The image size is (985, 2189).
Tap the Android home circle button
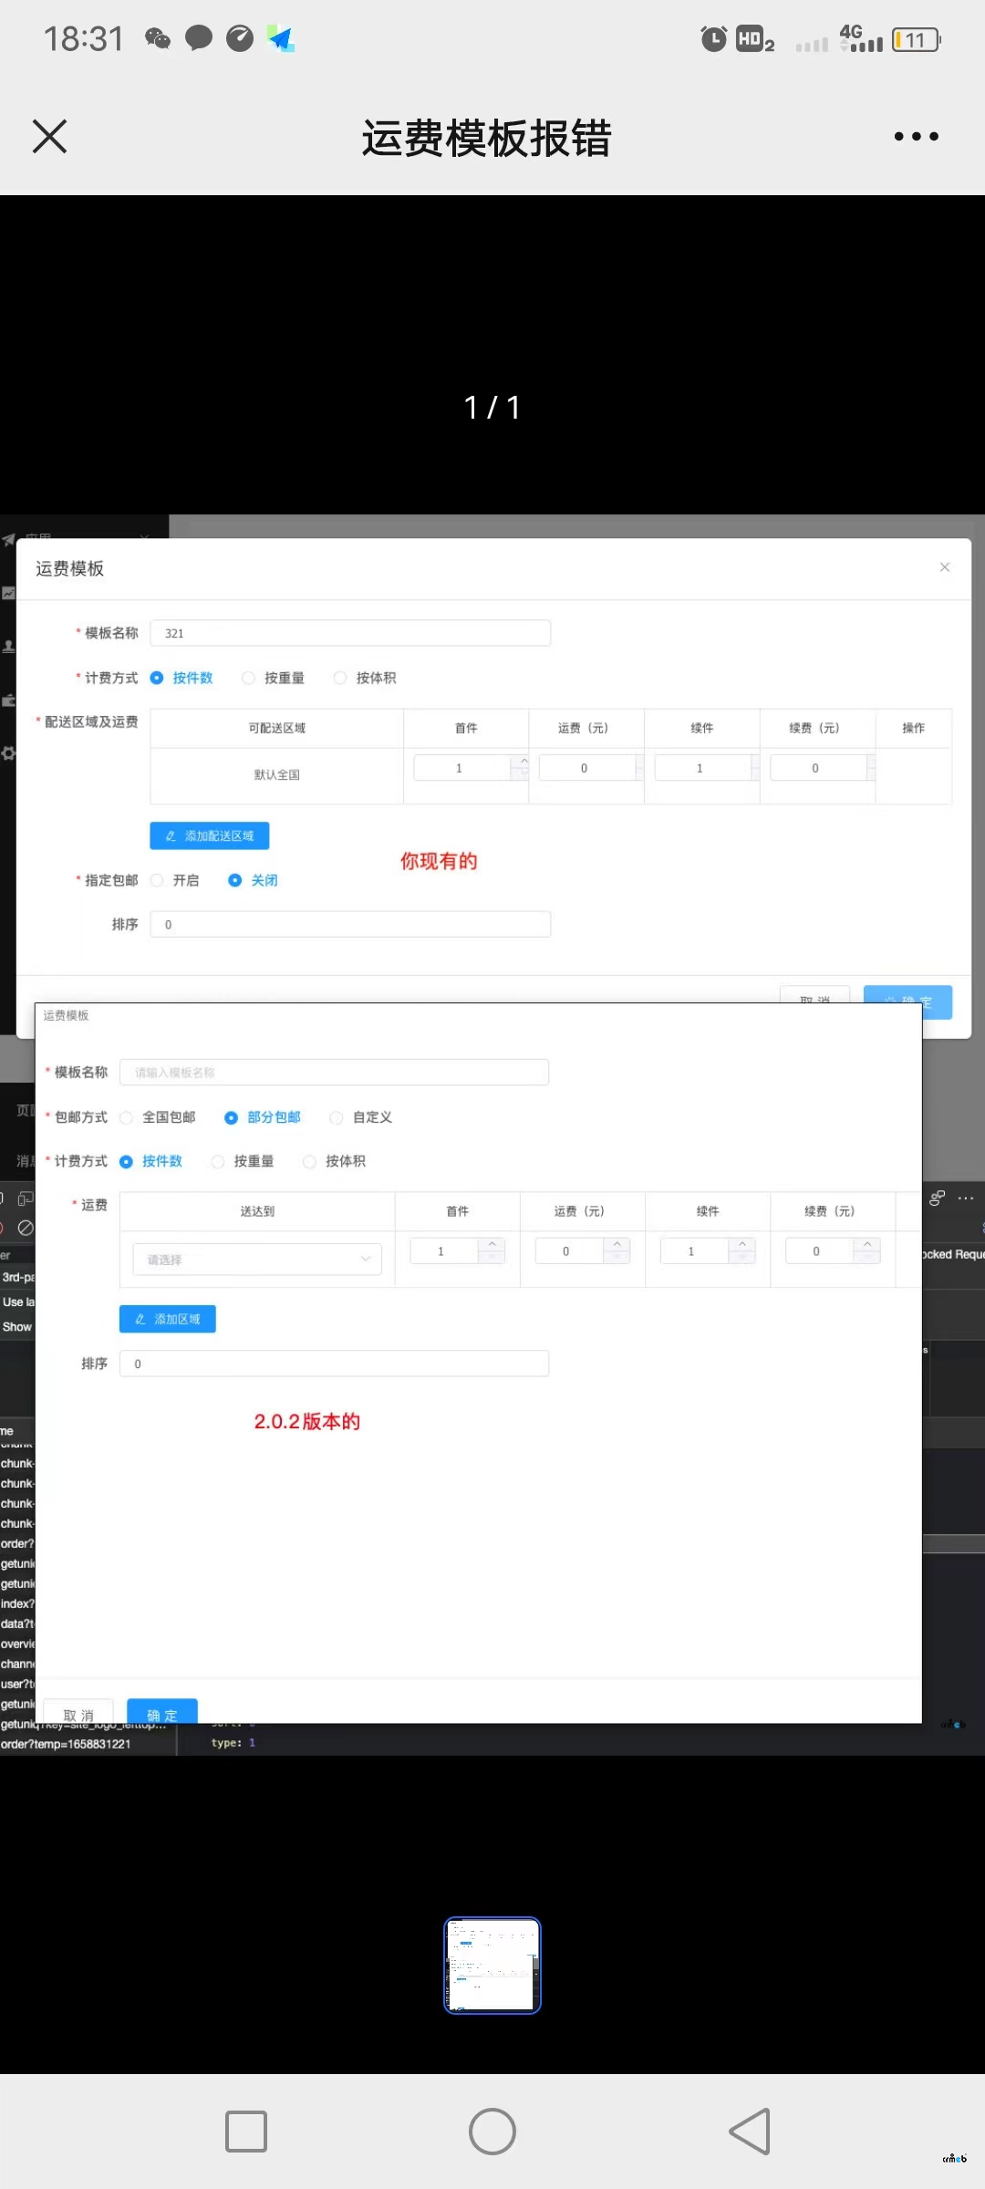pos(493,2132)
